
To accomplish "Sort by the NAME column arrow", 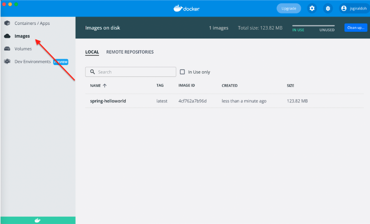I will tap(105, 86).
